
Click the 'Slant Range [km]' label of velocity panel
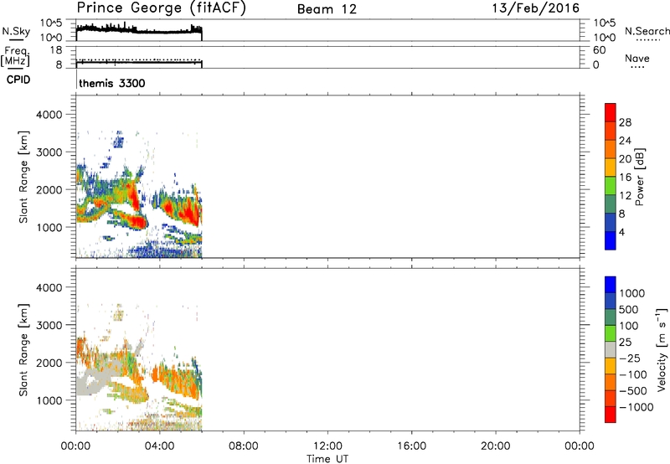(x=23, y=350)
